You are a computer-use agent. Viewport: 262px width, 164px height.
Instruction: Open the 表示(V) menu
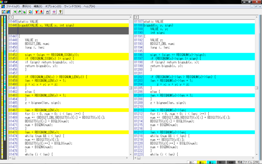(x=27, y=6)
